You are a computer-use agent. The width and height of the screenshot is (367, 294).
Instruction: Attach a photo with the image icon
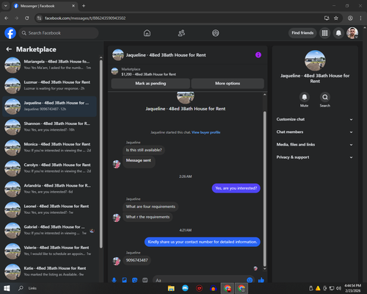pyautogui.click(x=124, y=280)
